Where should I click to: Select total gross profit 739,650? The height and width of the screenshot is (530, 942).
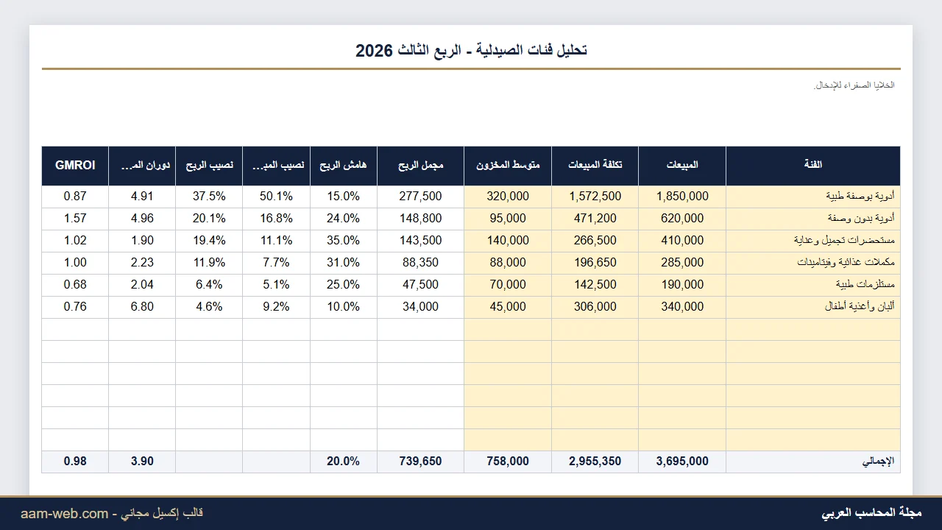click(x=421, y=462)
